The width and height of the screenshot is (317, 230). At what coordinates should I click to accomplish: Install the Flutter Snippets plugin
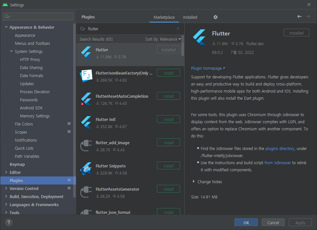tap(168, 166)
